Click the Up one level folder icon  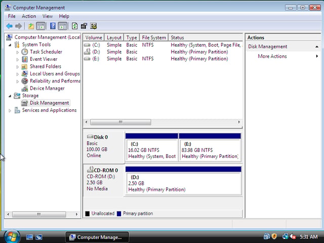31,26
